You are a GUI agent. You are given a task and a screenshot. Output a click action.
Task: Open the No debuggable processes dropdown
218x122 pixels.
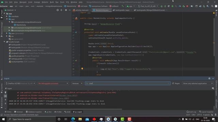coord(53,83)
